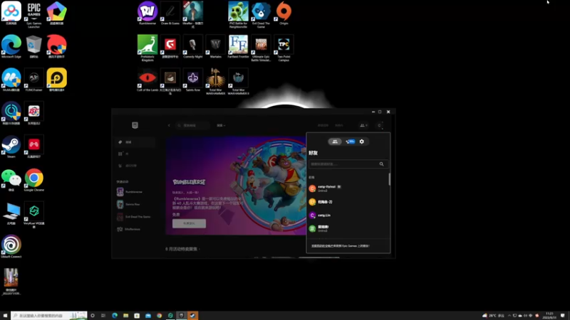Open the PVZ Battle for Neighborville shortcut
Viewport: 570px width, 320px height.
tap(238, 14)
